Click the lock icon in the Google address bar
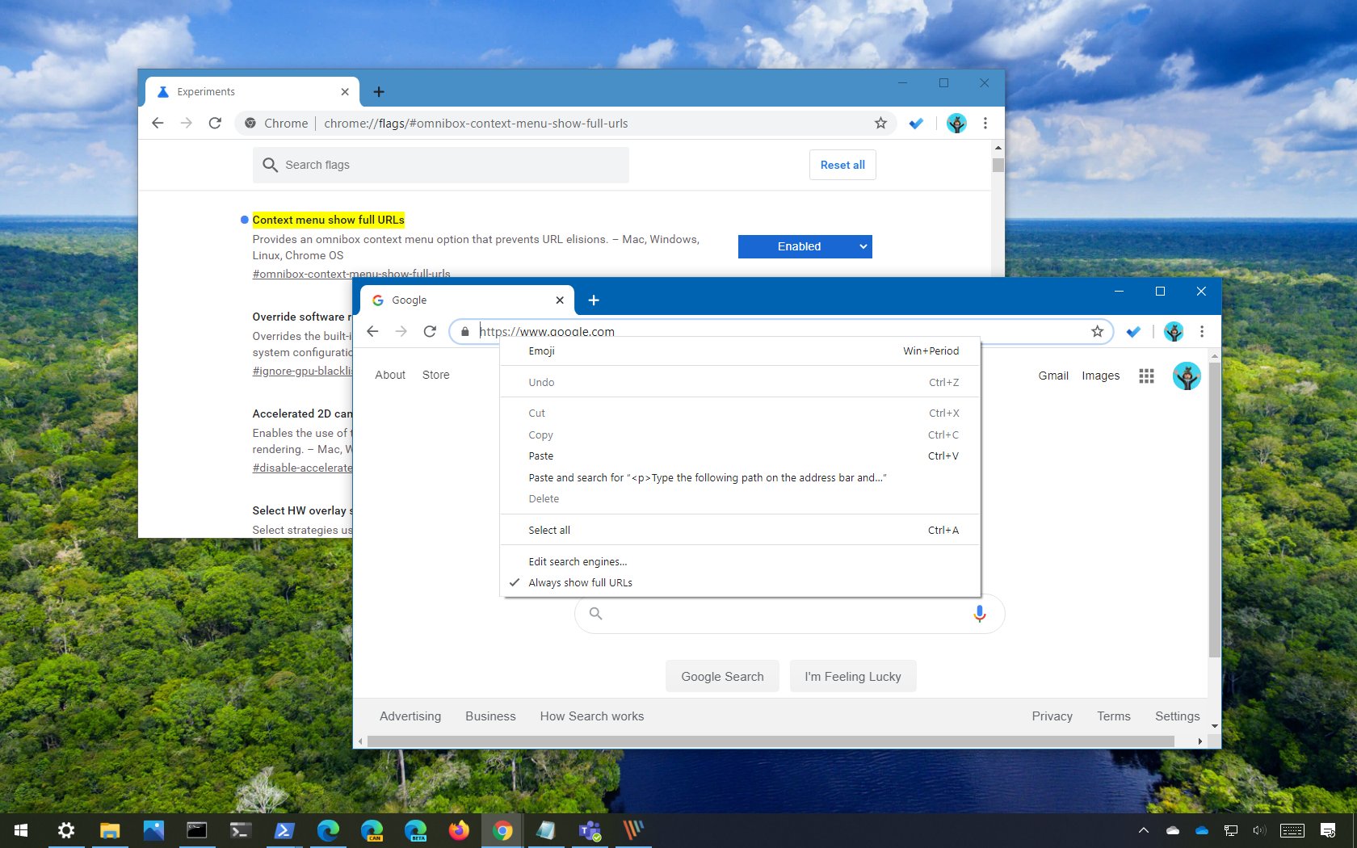This screenshot has height=848, width=1357. click(464, 331)
